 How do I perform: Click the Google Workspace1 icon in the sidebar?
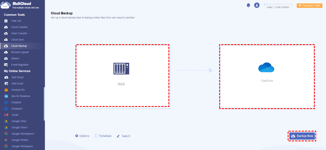[x=6, y=134]
